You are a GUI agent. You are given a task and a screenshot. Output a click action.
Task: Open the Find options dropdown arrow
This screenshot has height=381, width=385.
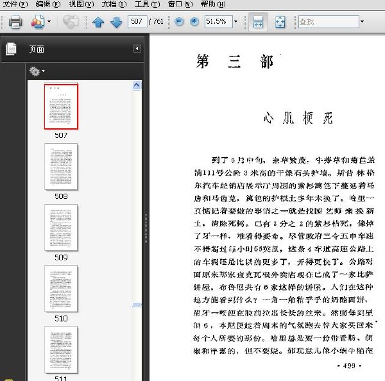tap(362, 22)
